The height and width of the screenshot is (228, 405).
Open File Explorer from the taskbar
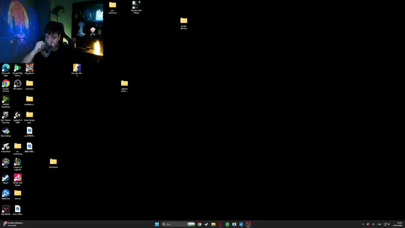coord(213,224)
